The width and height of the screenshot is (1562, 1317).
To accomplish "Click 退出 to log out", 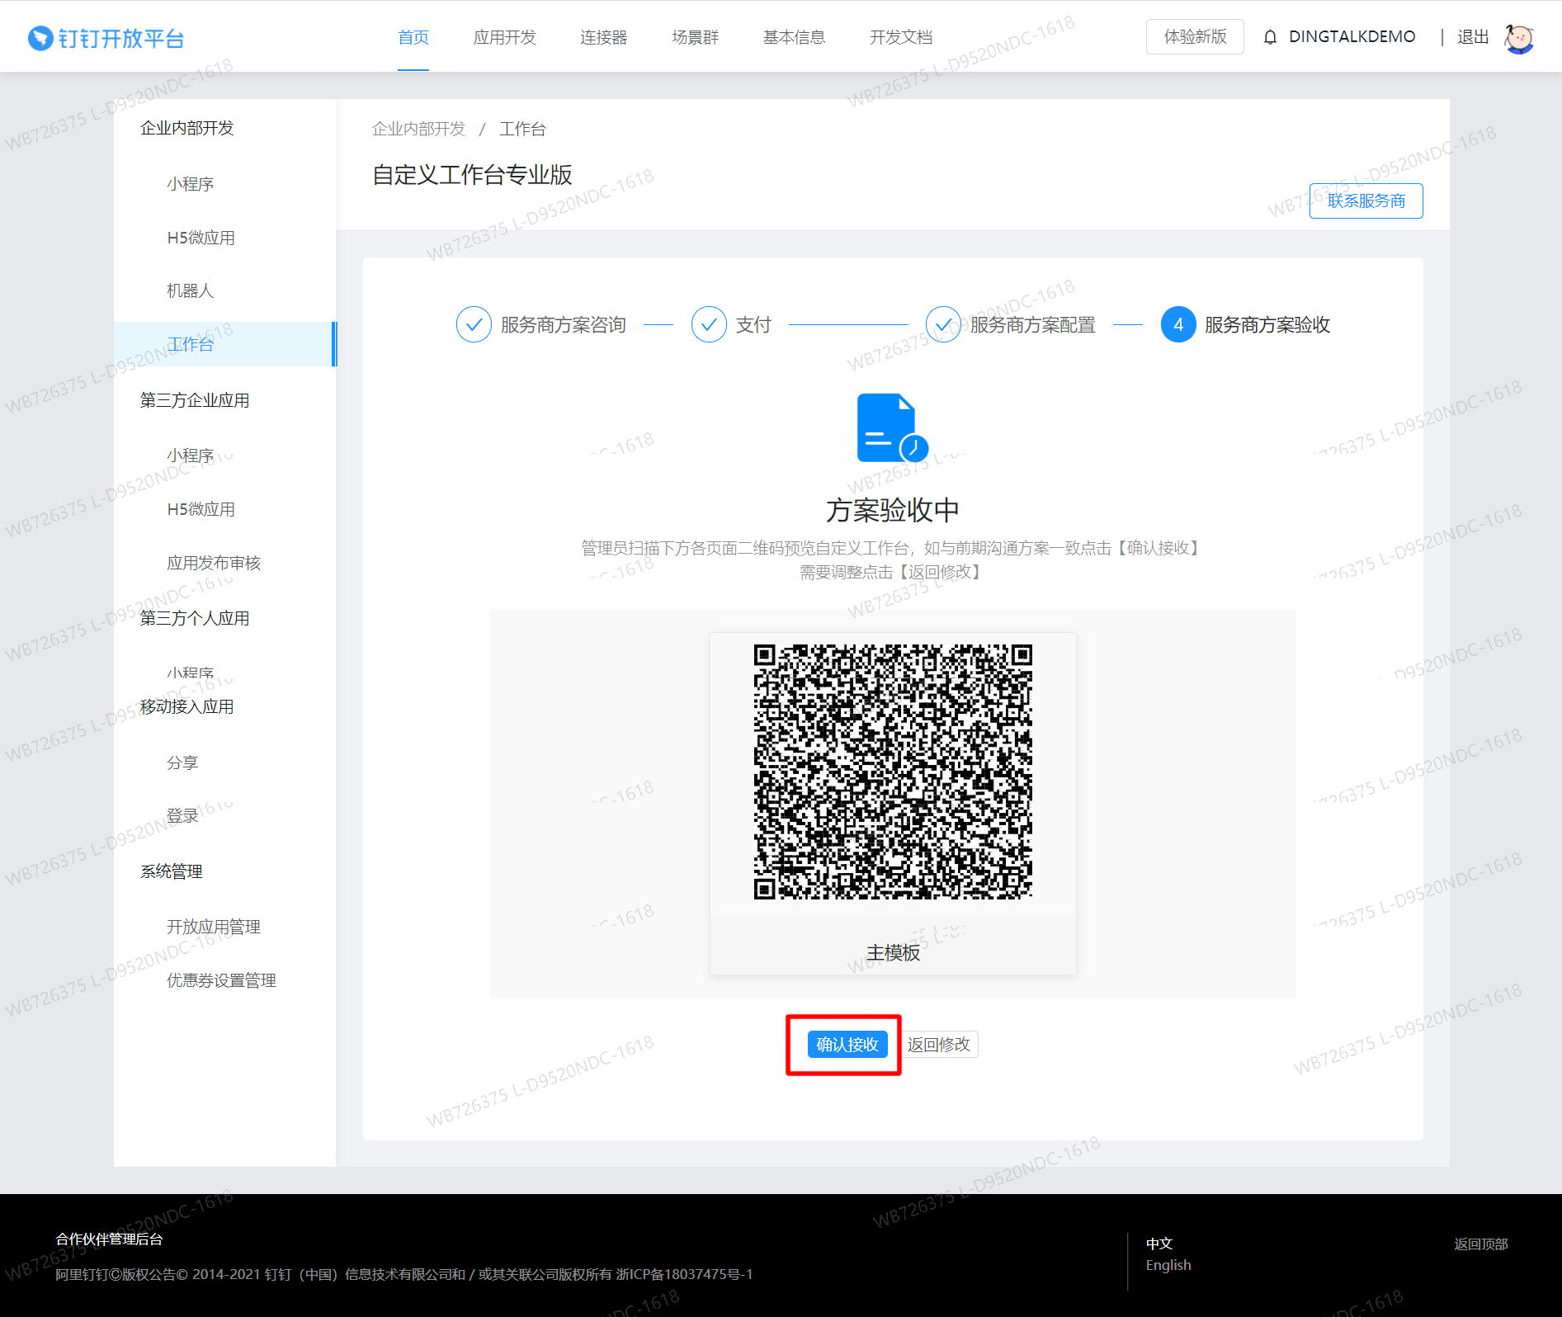I will click(1473, 37).
